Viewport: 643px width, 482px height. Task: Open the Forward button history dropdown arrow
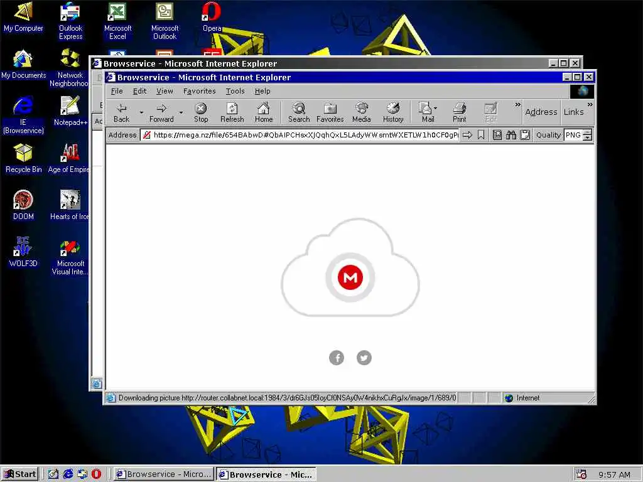coord(181,113)
